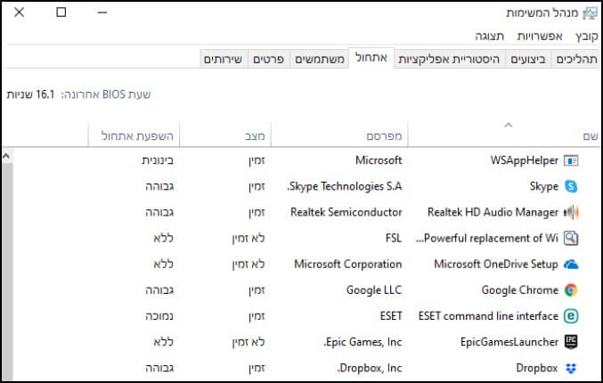Switch to the שירותים tab
The width and height of the screenshot is (603, 383).
223,59
